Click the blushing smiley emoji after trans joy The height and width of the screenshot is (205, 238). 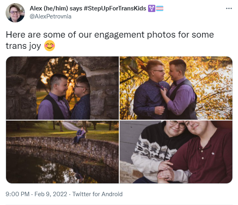[x=49, y=46]
